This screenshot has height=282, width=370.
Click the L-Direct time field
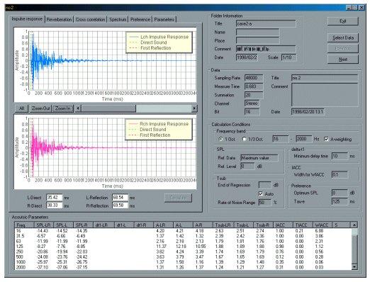pyautogui.click(x=55, y=198)
